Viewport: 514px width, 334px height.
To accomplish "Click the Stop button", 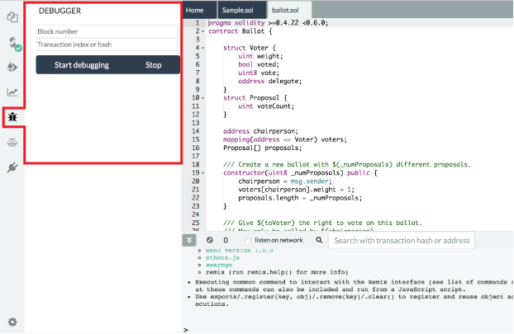I will coord(154,65).
